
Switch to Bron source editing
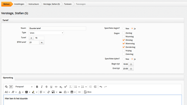(x=88, y=92)
